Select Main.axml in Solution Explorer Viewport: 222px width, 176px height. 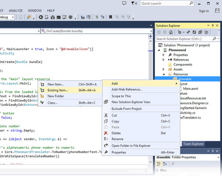point(191,88)
